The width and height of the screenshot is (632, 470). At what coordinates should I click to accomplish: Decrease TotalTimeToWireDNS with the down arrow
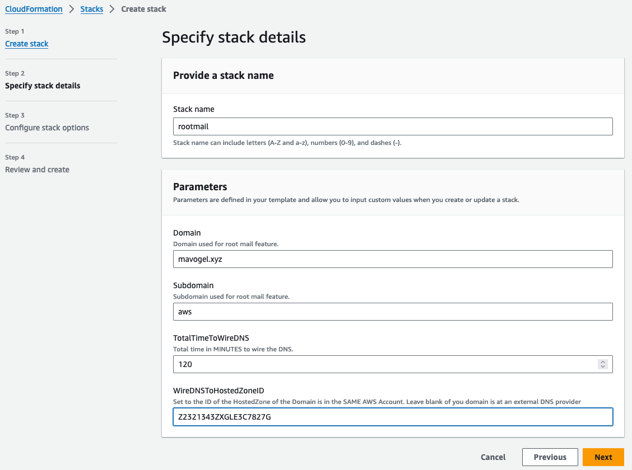pos(603,367)
